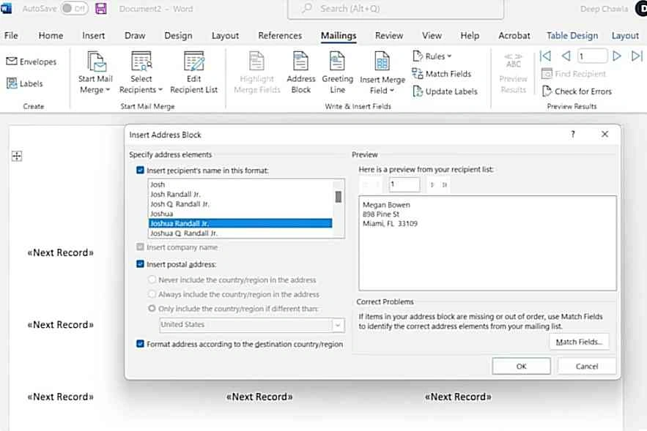The height and width of the screenshot is (431, 647).
Task: Select name format 'Josh Randall Jr.'
Action: click(x=240, y=194)
